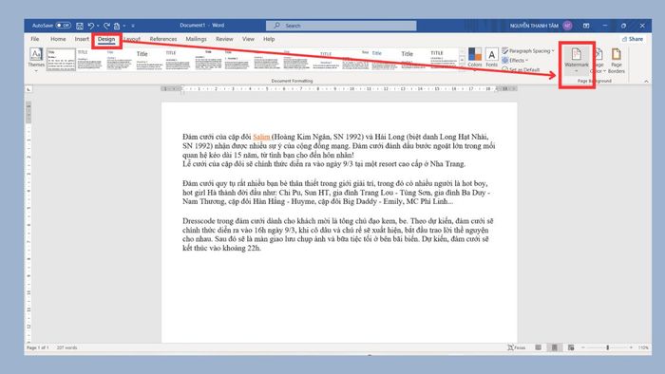Open the Page Color dropdown

[598, 60]
